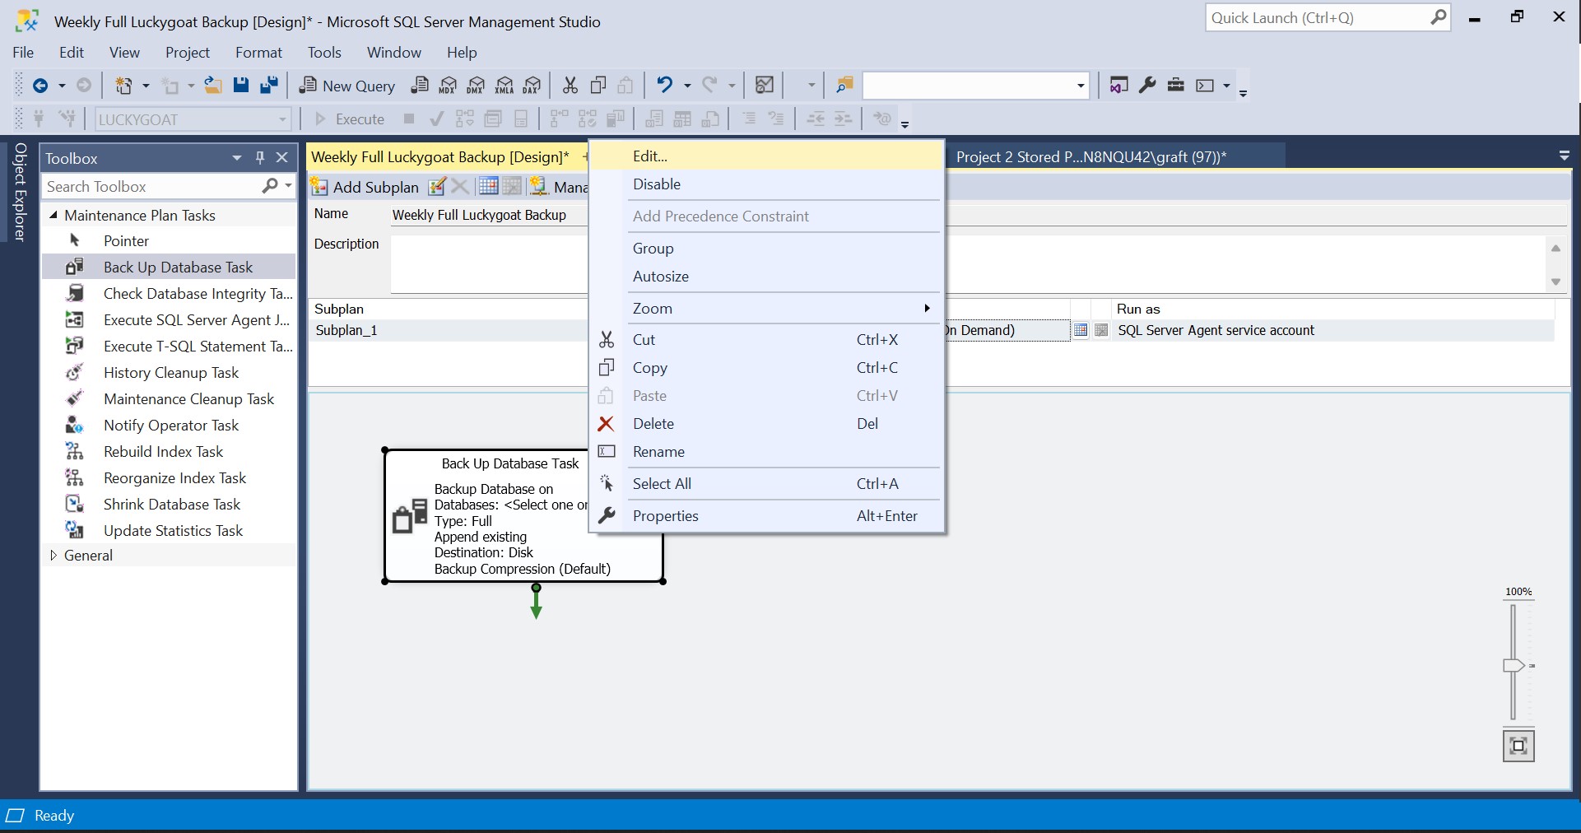Open the LUCKYGOAT database dropdown

click(x=282, y=120)
